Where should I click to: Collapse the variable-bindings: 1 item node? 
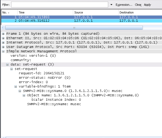pos(16,86)
